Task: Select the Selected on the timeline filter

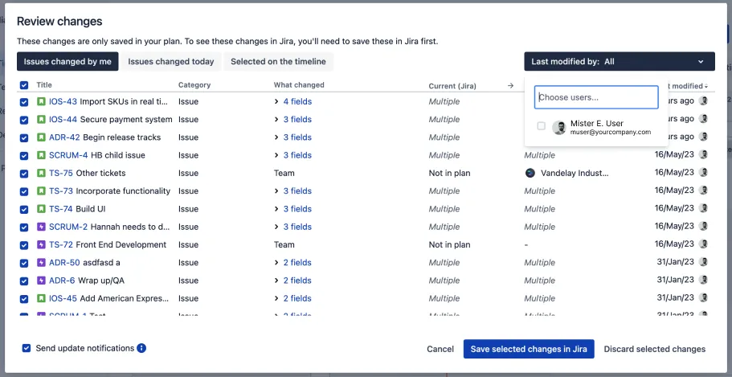Action: pyautogui.click(x=278, y=61)
